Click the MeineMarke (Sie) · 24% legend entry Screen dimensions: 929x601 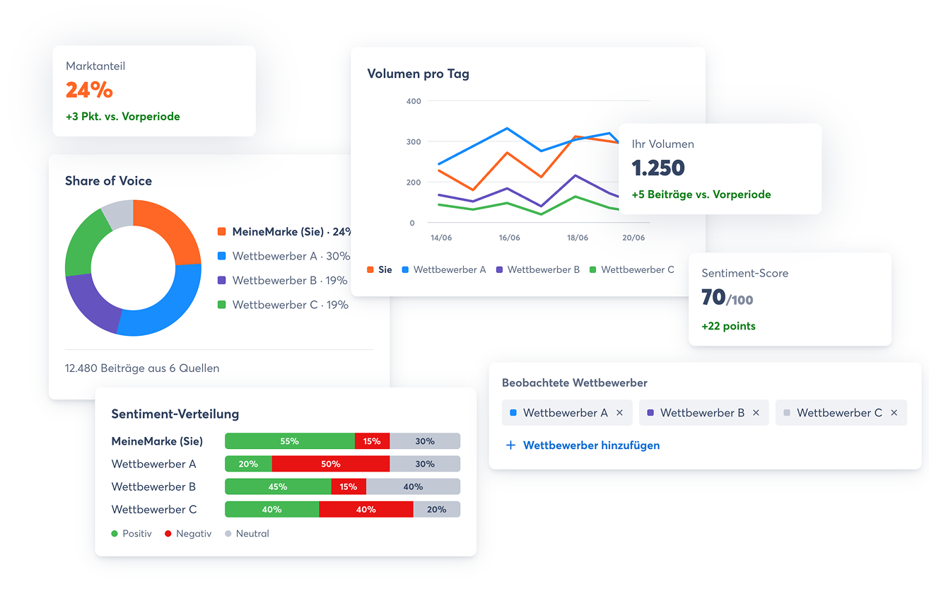tap(284, 231)
